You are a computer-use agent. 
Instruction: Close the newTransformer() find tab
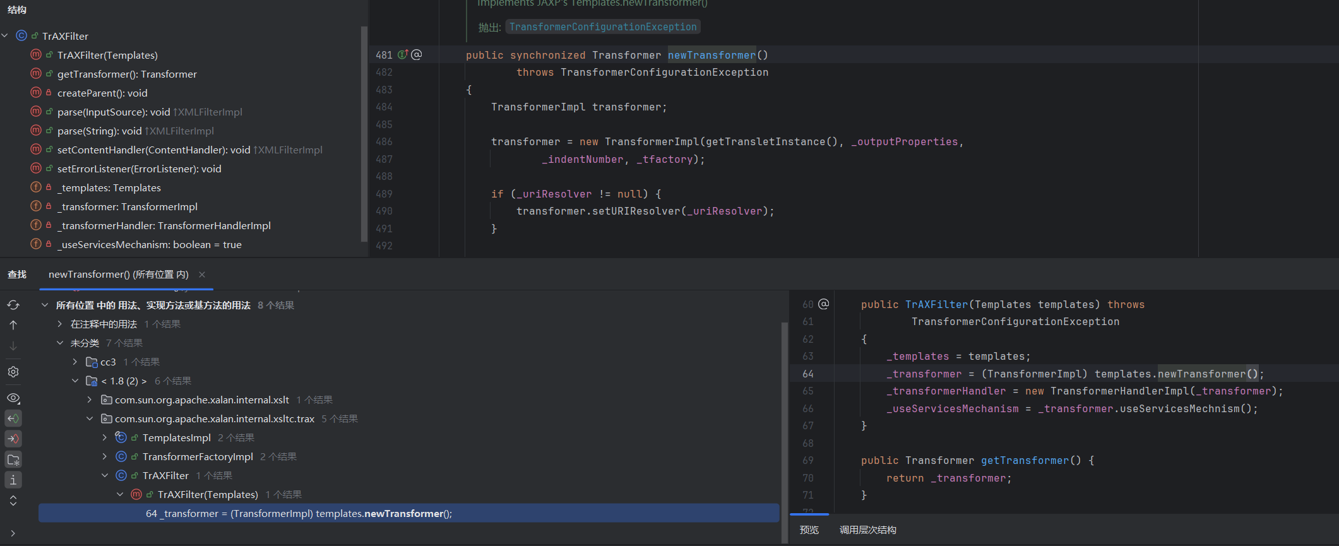pyautogui.click(x=202, y=275)
